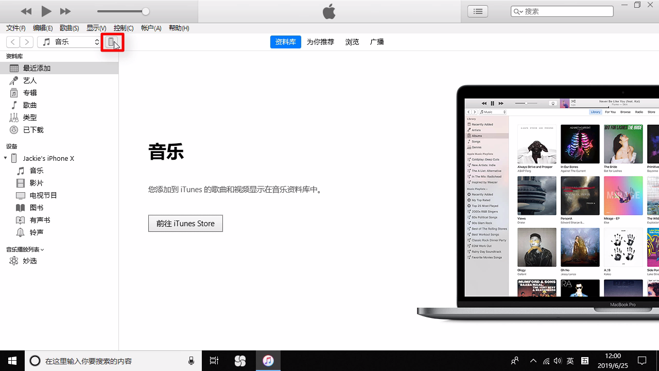This screenshot has height=371, width=659.
Task: Select 专辑 in the library sidebar
Action: click(x=59, y=93)
